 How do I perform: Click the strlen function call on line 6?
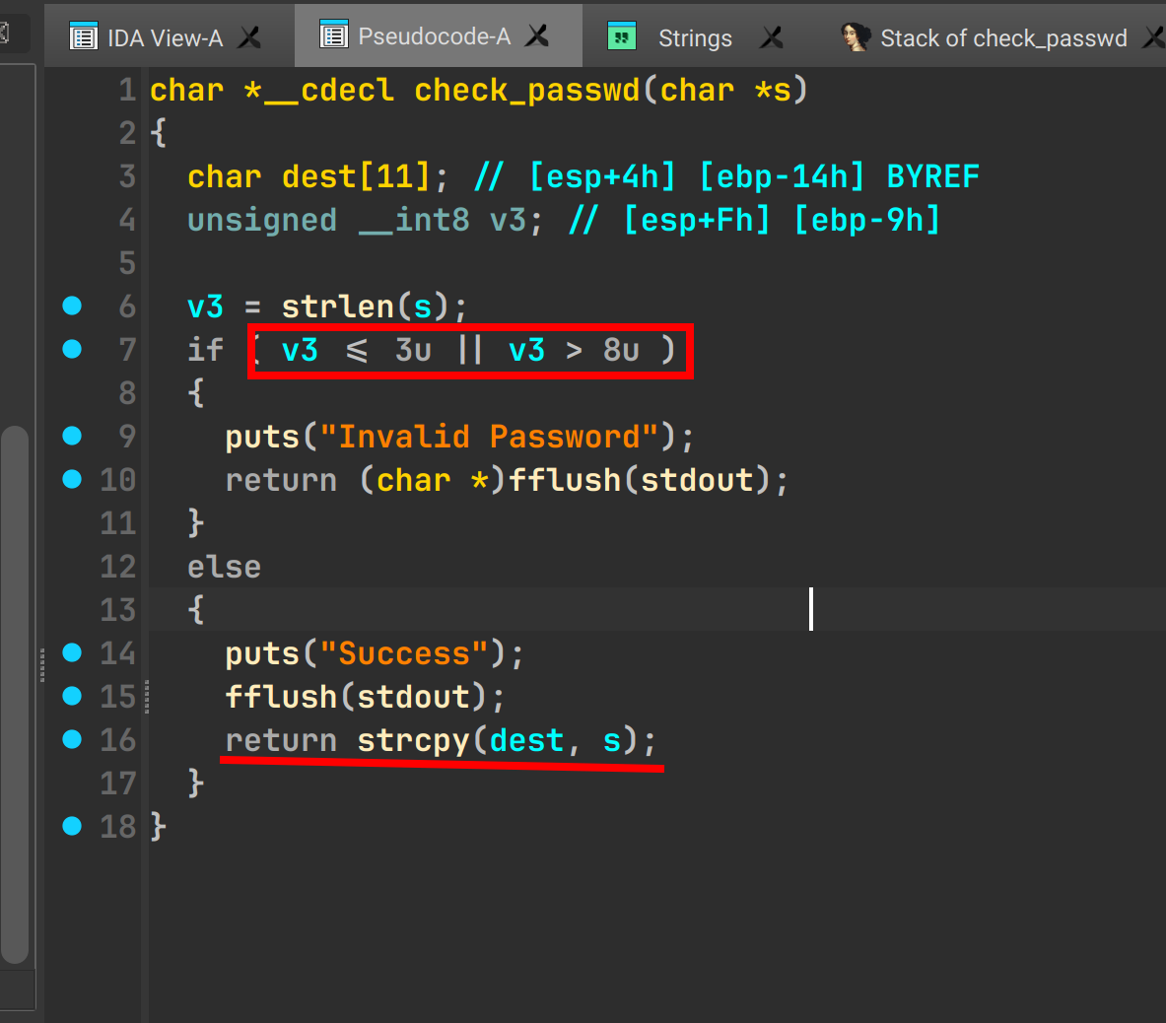pyautogui.click(x=337, y=307)
